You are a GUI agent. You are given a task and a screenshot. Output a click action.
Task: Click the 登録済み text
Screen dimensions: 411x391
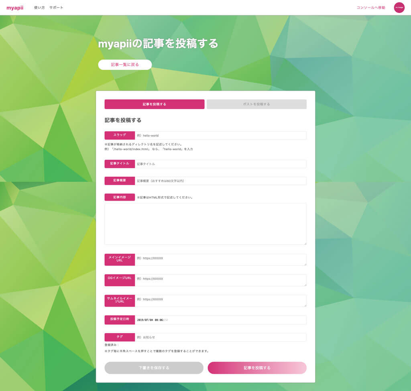pos(112,345)
